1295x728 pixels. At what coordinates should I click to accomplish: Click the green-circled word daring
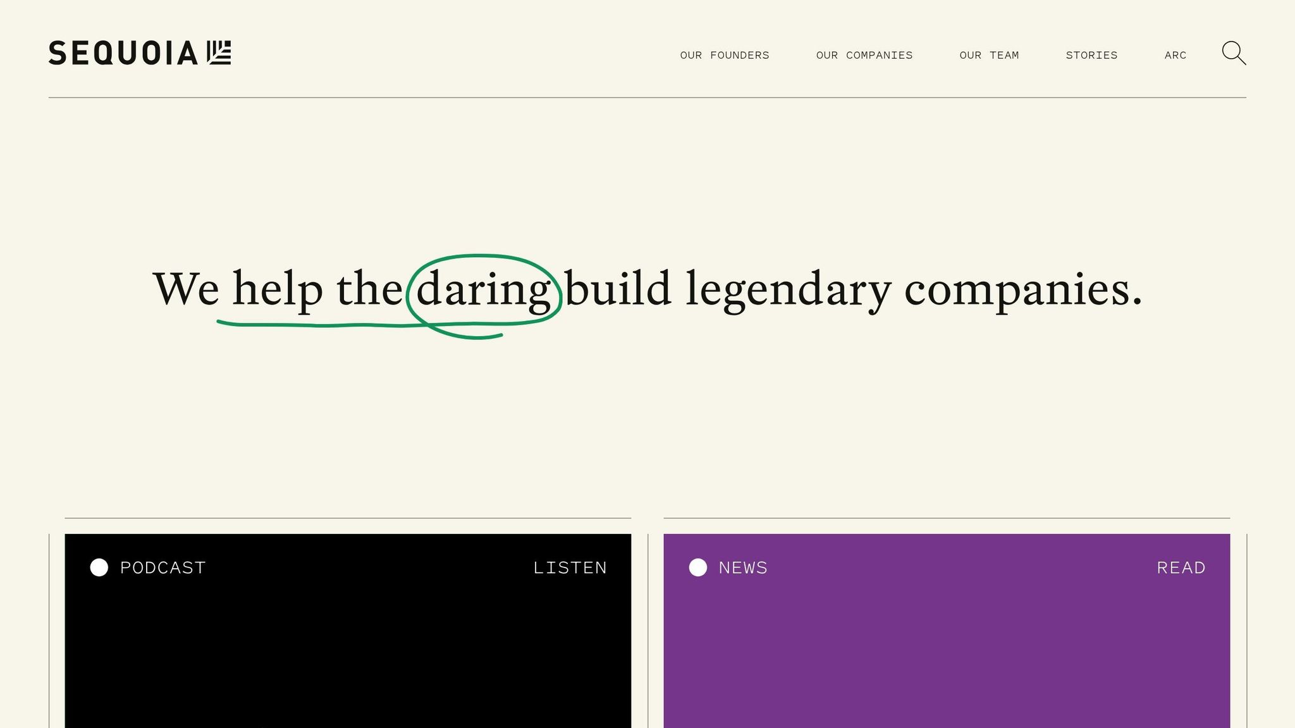tap(483, 291)
